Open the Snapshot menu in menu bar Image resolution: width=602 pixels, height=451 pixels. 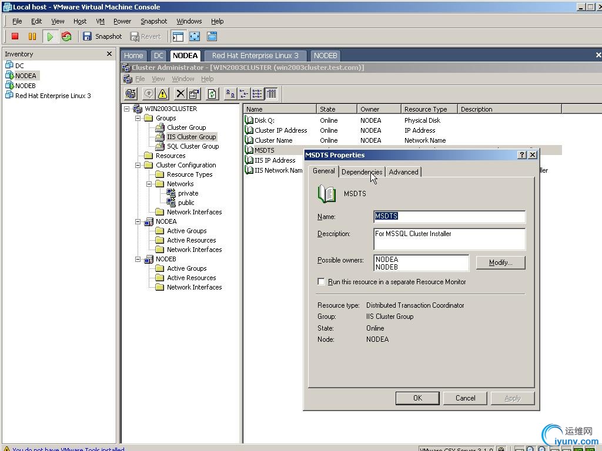153,21
